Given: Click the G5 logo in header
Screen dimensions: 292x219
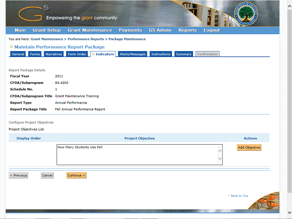Looking at the screenshot, I should pyautogui.click(x=34, y=13).
